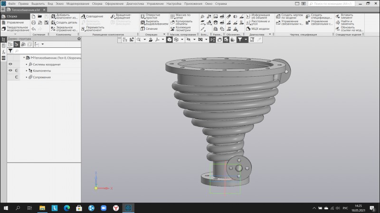
Task: Apply the Совпадение mate
Action: (x=92, y=17)
